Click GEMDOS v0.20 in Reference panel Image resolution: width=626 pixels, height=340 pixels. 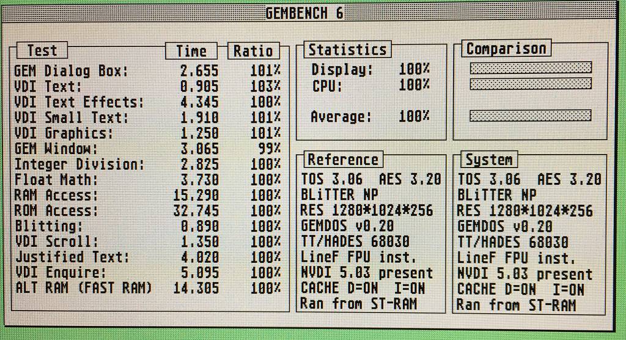(347, 226)
